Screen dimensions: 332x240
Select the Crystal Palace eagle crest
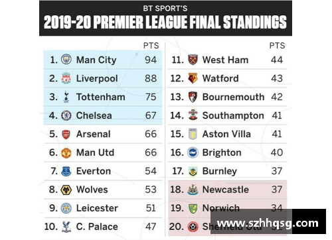[x=66, y=227]
